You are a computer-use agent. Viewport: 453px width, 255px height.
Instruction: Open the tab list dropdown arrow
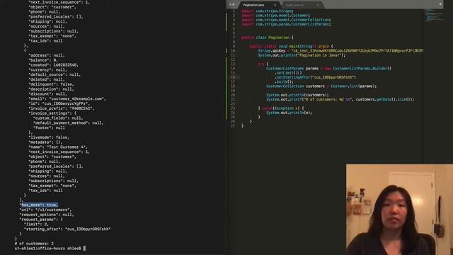440,4
